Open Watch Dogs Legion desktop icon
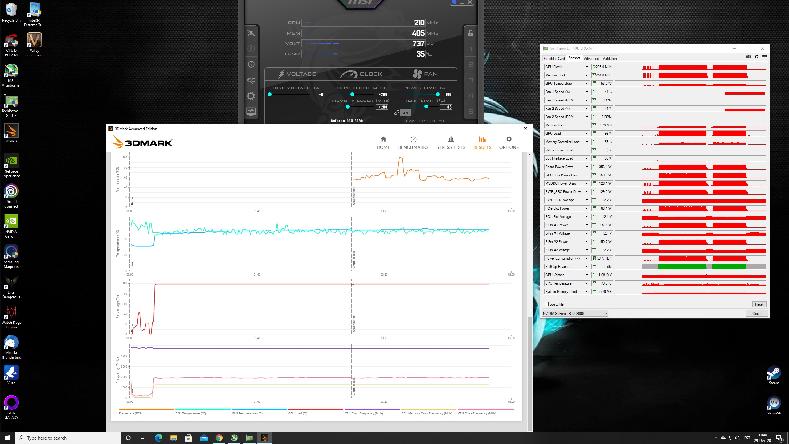The width and height of the screenshot is (789, 444). pyautogui.click(x=11, y=317)
